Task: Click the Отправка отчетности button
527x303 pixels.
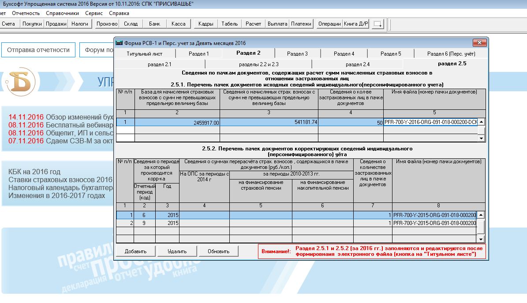Action: click(38, 50)
